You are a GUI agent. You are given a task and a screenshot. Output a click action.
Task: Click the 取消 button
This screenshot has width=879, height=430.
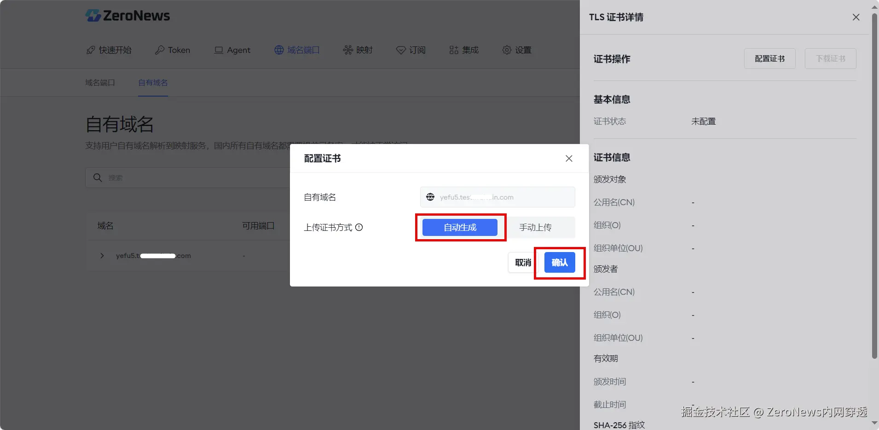pos(523,263)
